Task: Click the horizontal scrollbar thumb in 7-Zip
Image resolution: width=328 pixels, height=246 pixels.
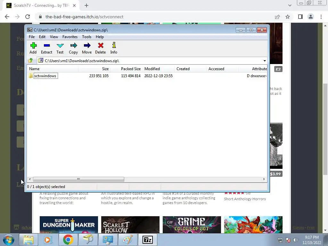Action: click(x=78, y=179)
